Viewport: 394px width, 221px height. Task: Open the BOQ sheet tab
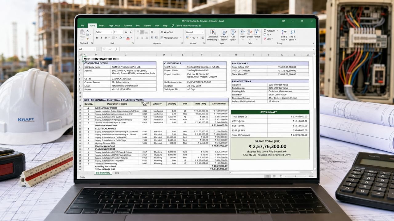117,173
